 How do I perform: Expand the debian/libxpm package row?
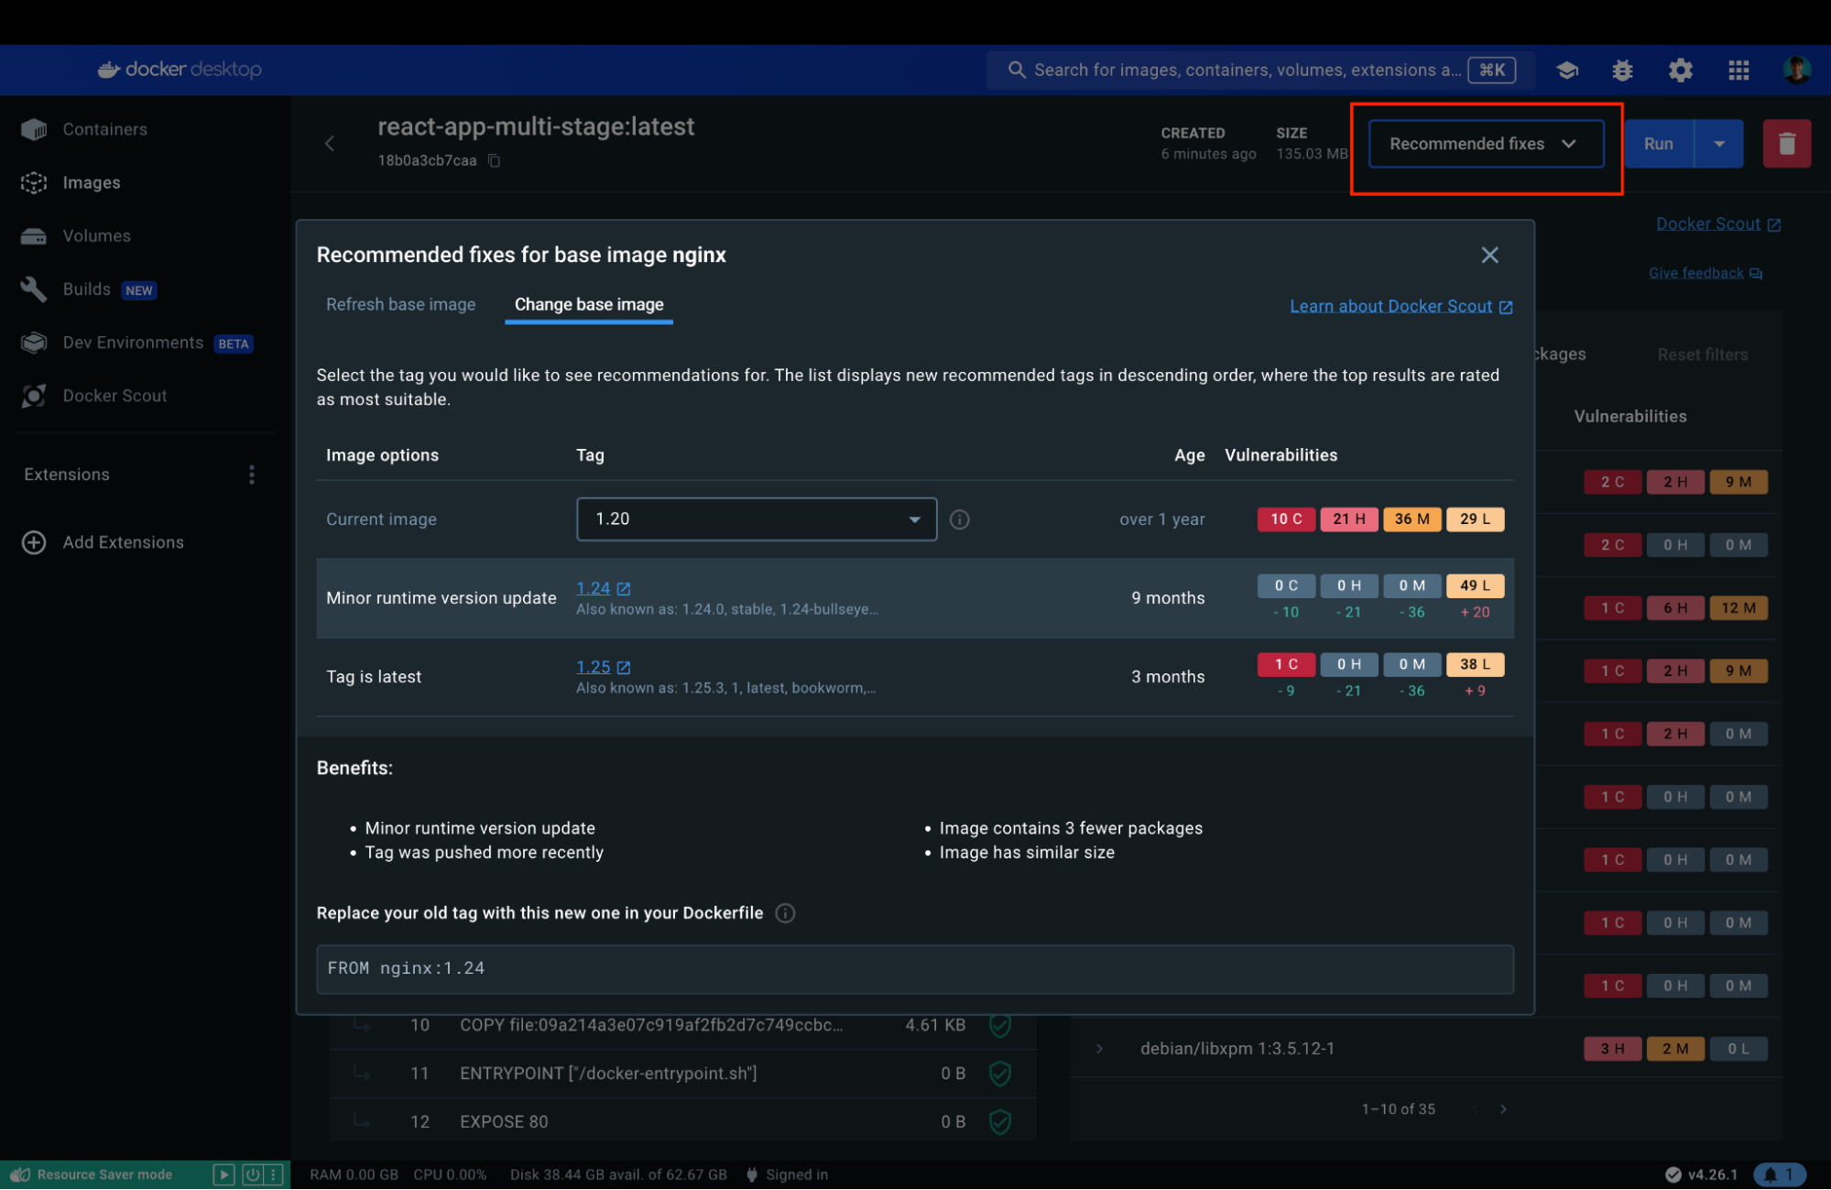(1099, 1048)
